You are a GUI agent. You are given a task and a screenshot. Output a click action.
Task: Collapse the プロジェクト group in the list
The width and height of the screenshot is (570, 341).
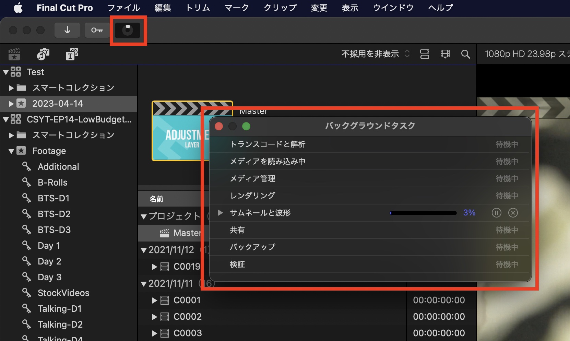tap(144, 216)
